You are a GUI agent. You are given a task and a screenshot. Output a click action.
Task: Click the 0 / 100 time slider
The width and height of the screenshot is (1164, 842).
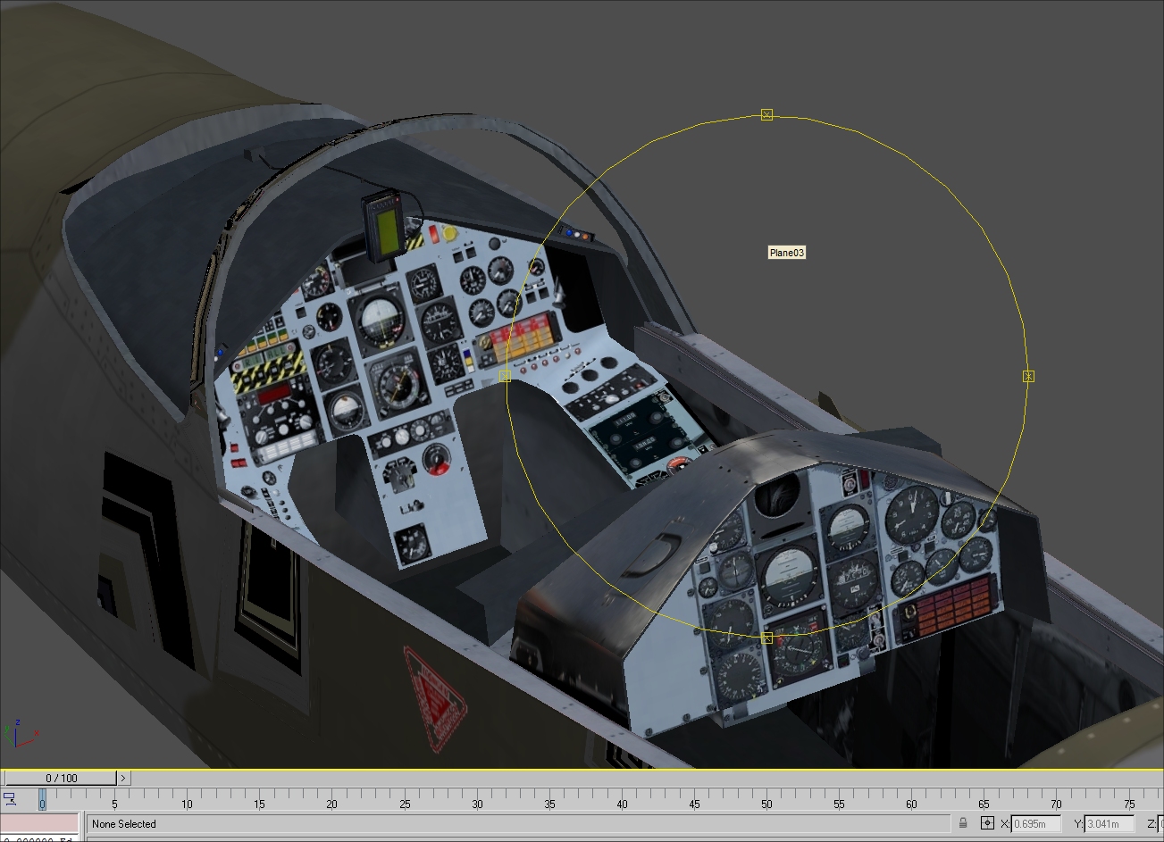[62, 778]
